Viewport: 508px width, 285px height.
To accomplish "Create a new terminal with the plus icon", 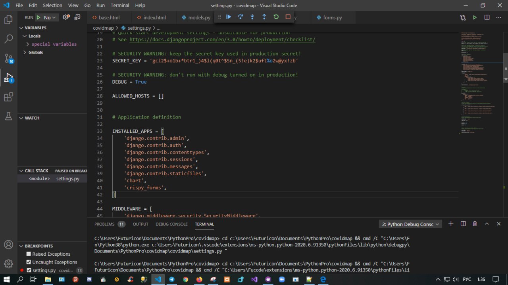I will tap(451, 224).
